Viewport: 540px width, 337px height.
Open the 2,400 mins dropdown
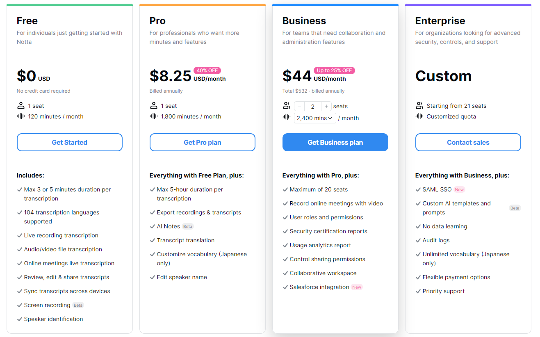tap(315, 118)
